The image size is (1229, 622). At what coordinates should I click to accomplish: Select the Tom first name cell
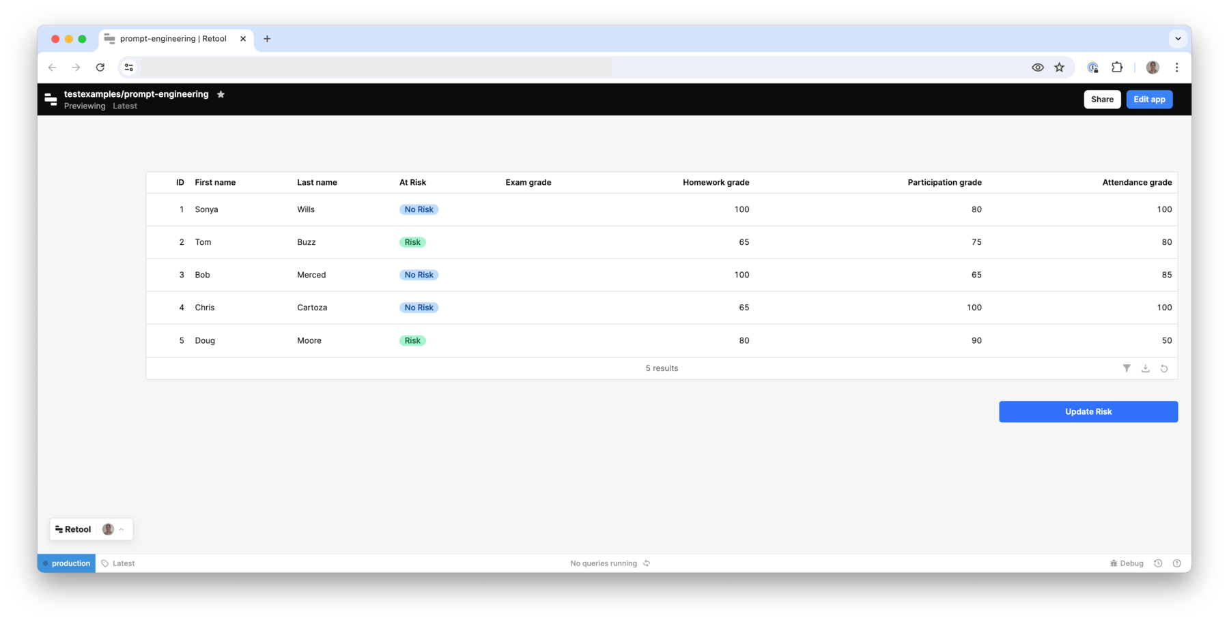click(203, 242)
